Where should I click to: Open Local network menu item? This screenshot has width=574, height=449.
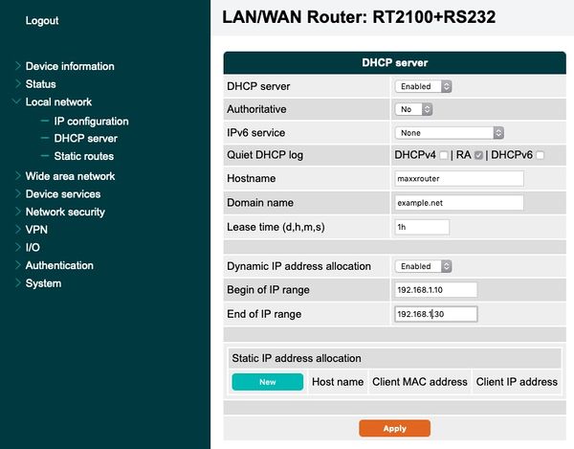[58, 101]
